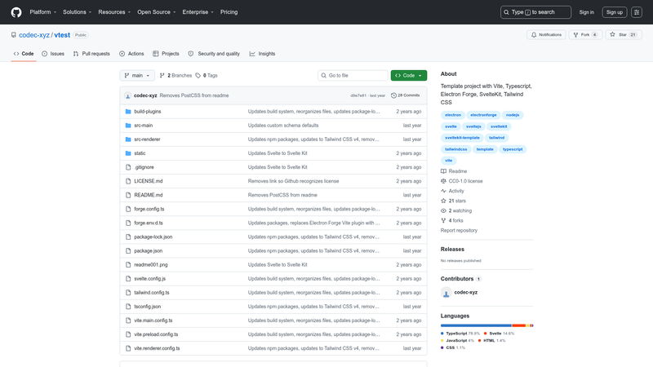Click the book icon beside Readme
Screen dimensions: 653x367
click(443, 171)
